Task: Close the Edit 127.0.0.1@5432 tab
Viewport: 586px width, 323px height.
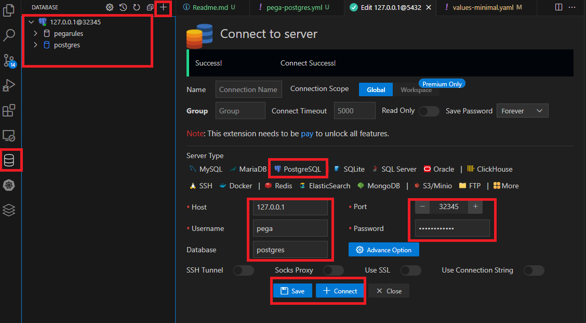Action: [x=429, y=7]
